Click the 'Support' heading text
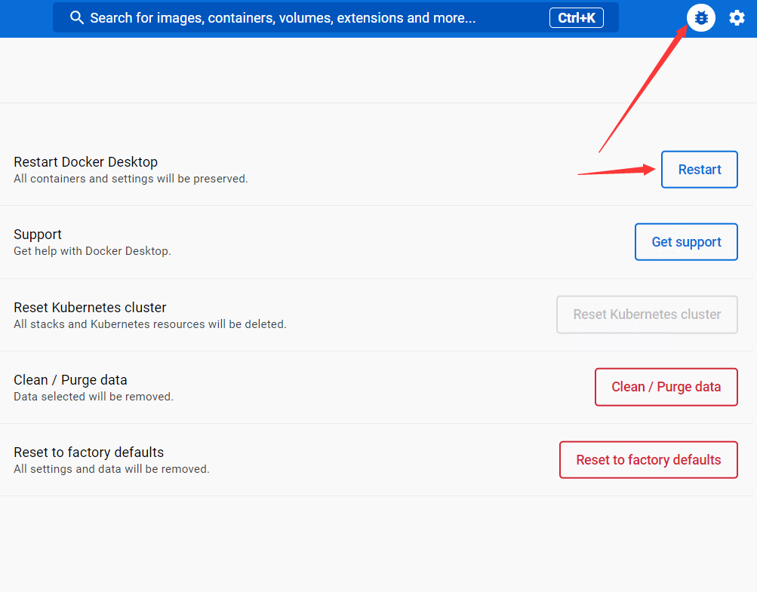 (x=38, y=235)
